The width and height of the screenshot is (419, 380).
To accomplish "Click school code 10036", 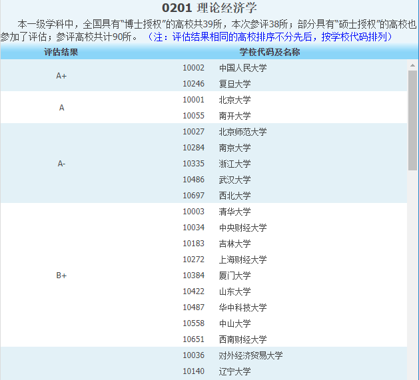I will [193, 355].
